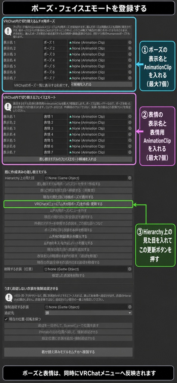The height and width of the screenshot is (383, 177).
Task: Click 指定位置に衣装を追加・強制追従させる button
Action: [68, 338]
